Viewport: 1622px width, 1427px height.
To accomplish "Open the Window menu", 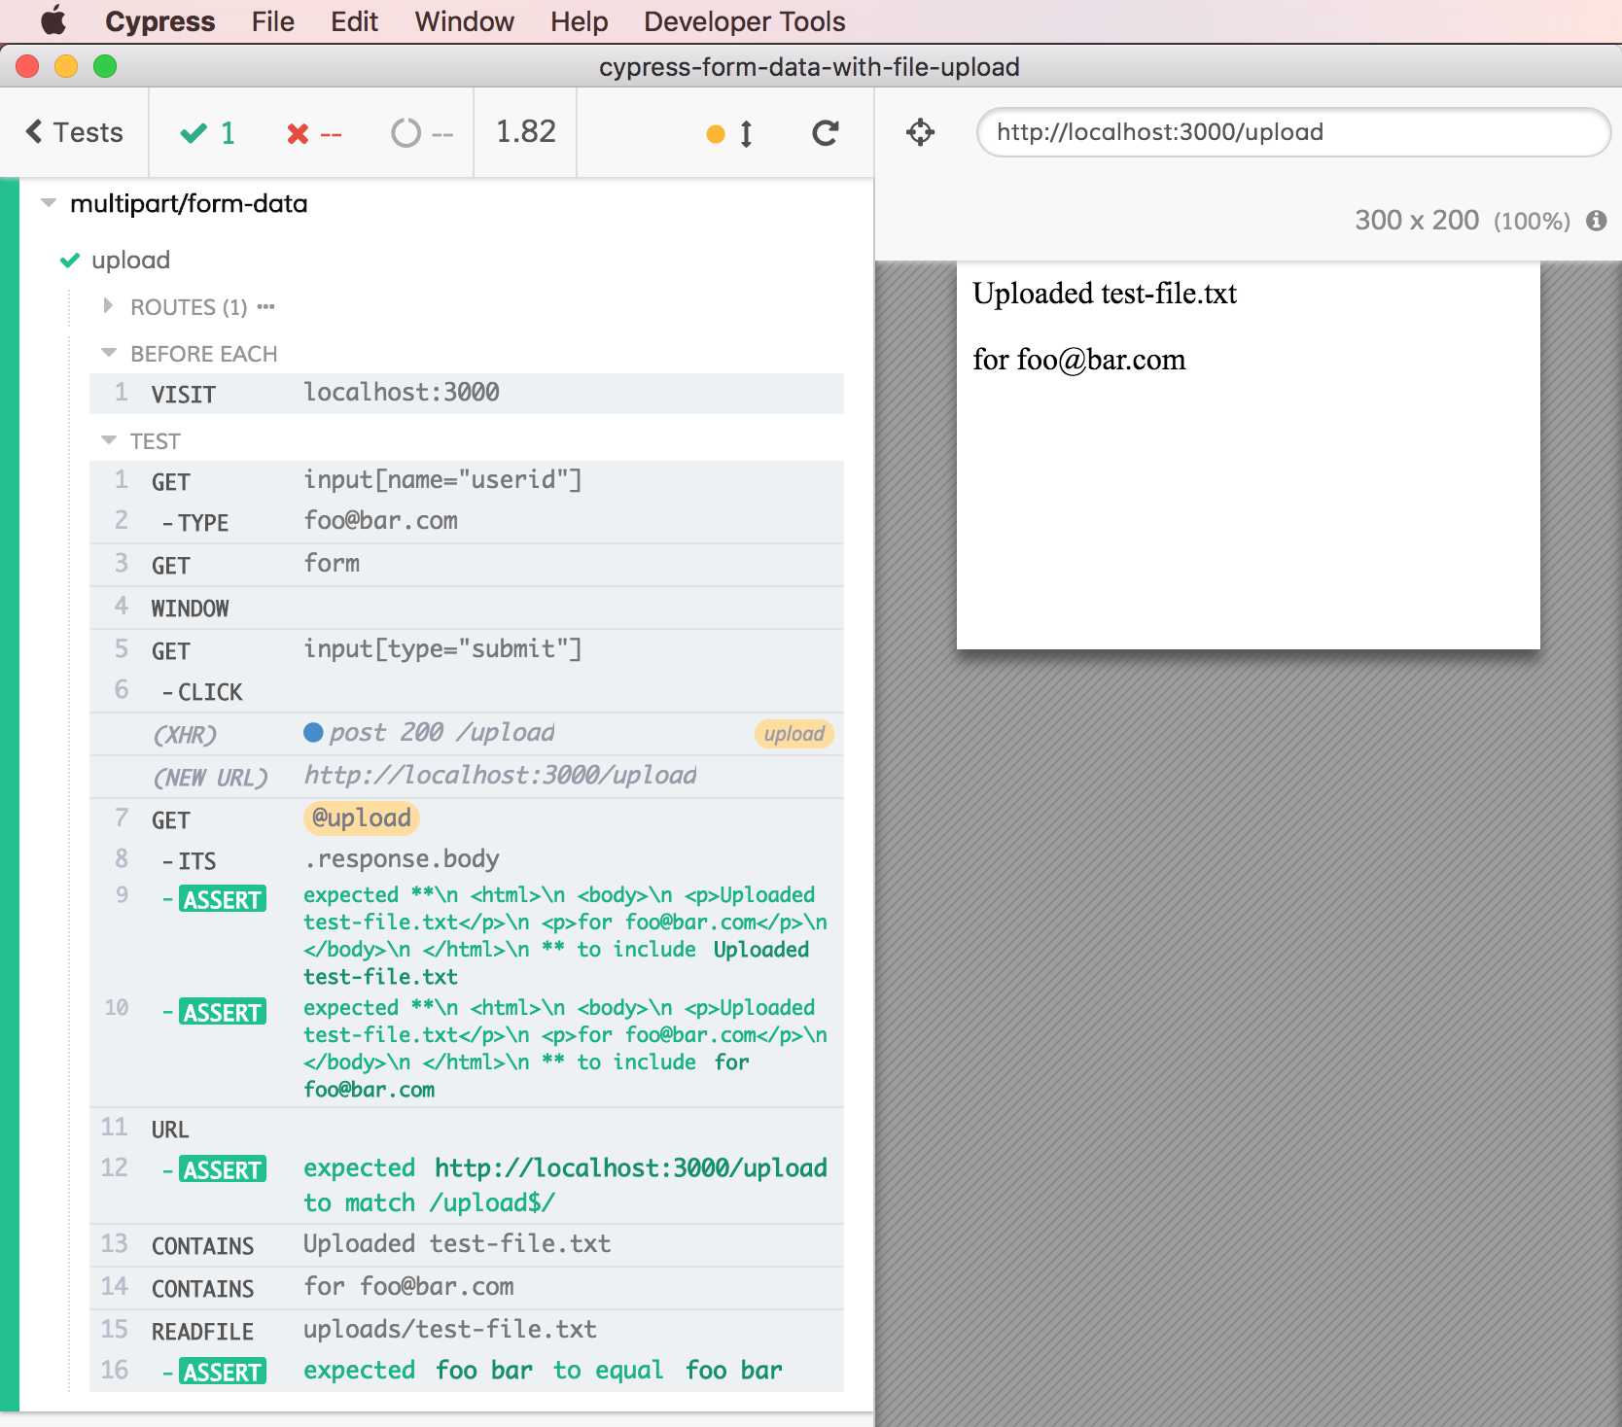I will pyautogui.click(x=464, y=21).
